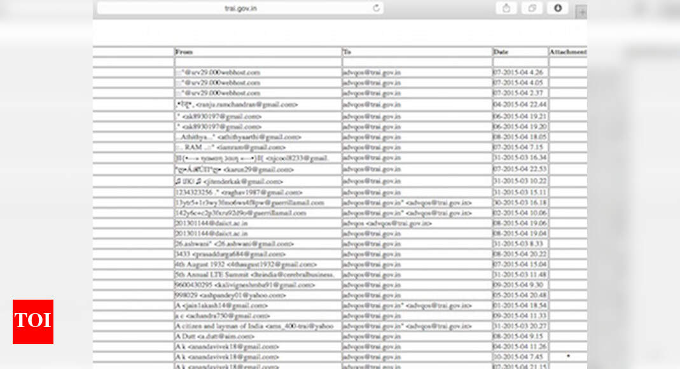Click the TOI logo
The image size is (680, 369).
click(x=33, y=322)
